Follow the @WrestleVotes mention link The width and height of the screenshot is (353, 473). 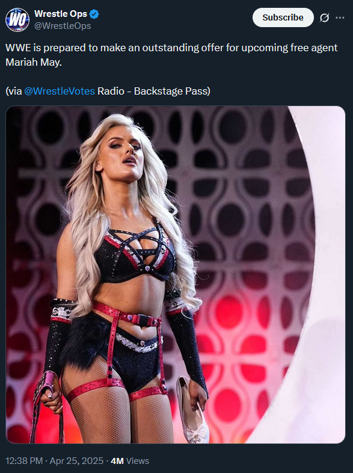pyautogui.click(x=60, y=91)
